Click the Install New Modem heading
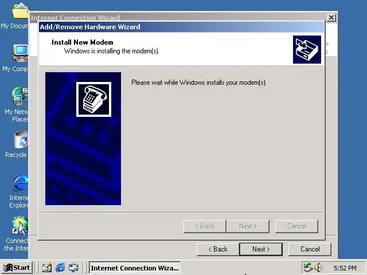 [83, 42]
